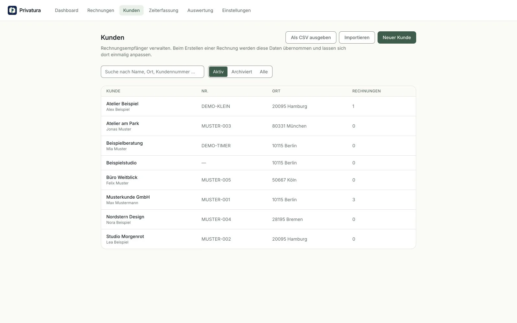Click the ORT column header
The width and height of the screenshot is (517, 323).
point(276,91)
